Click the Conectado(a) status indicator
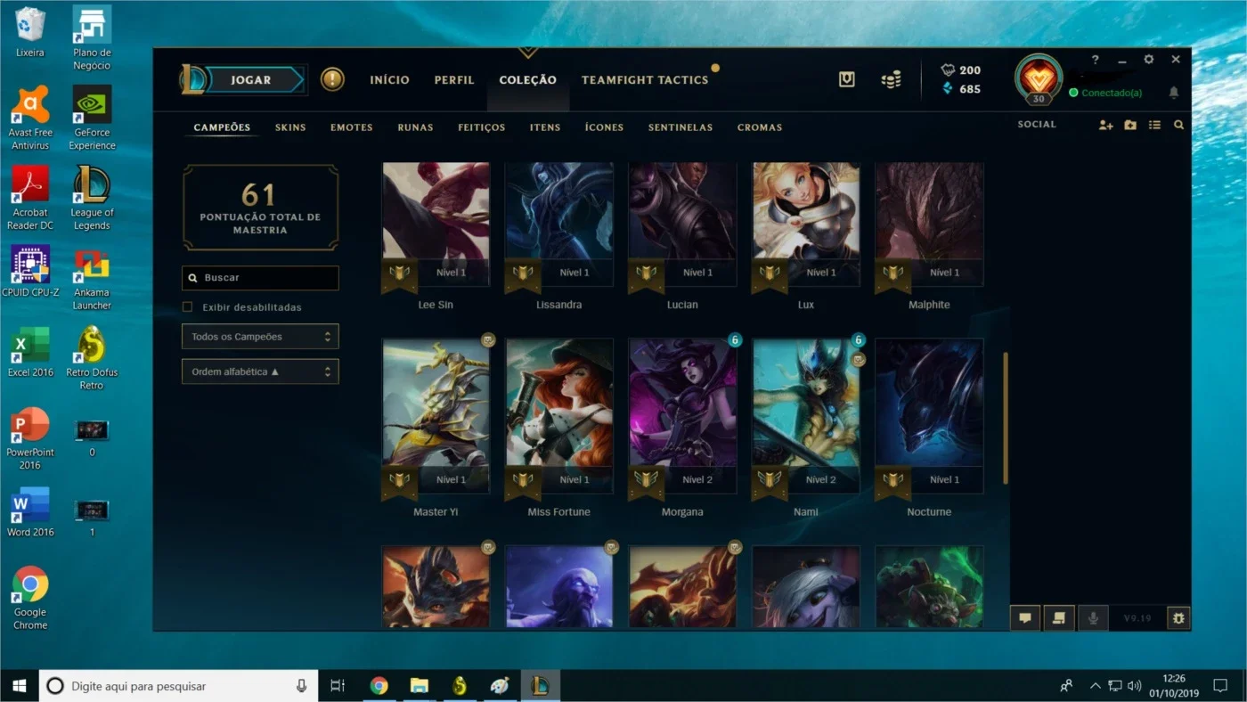 [1105, 93]
